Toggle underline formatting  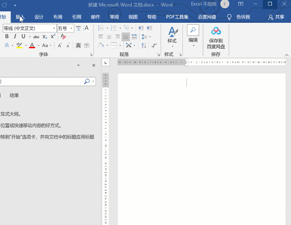(x=23, y=36)
